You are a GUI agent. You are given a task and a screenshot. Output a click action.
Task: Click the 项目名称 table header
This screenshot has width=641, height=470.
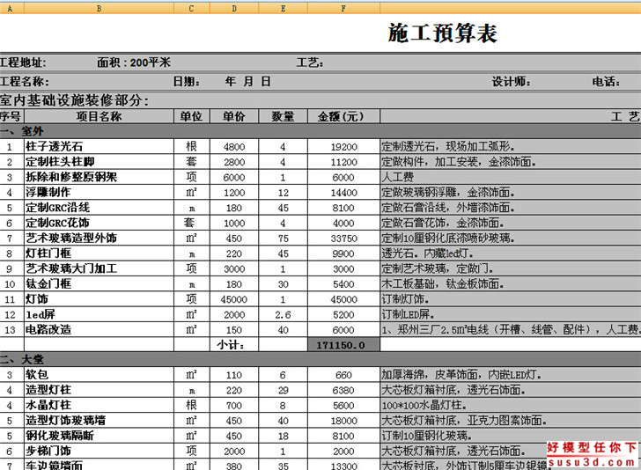point(99,116)
